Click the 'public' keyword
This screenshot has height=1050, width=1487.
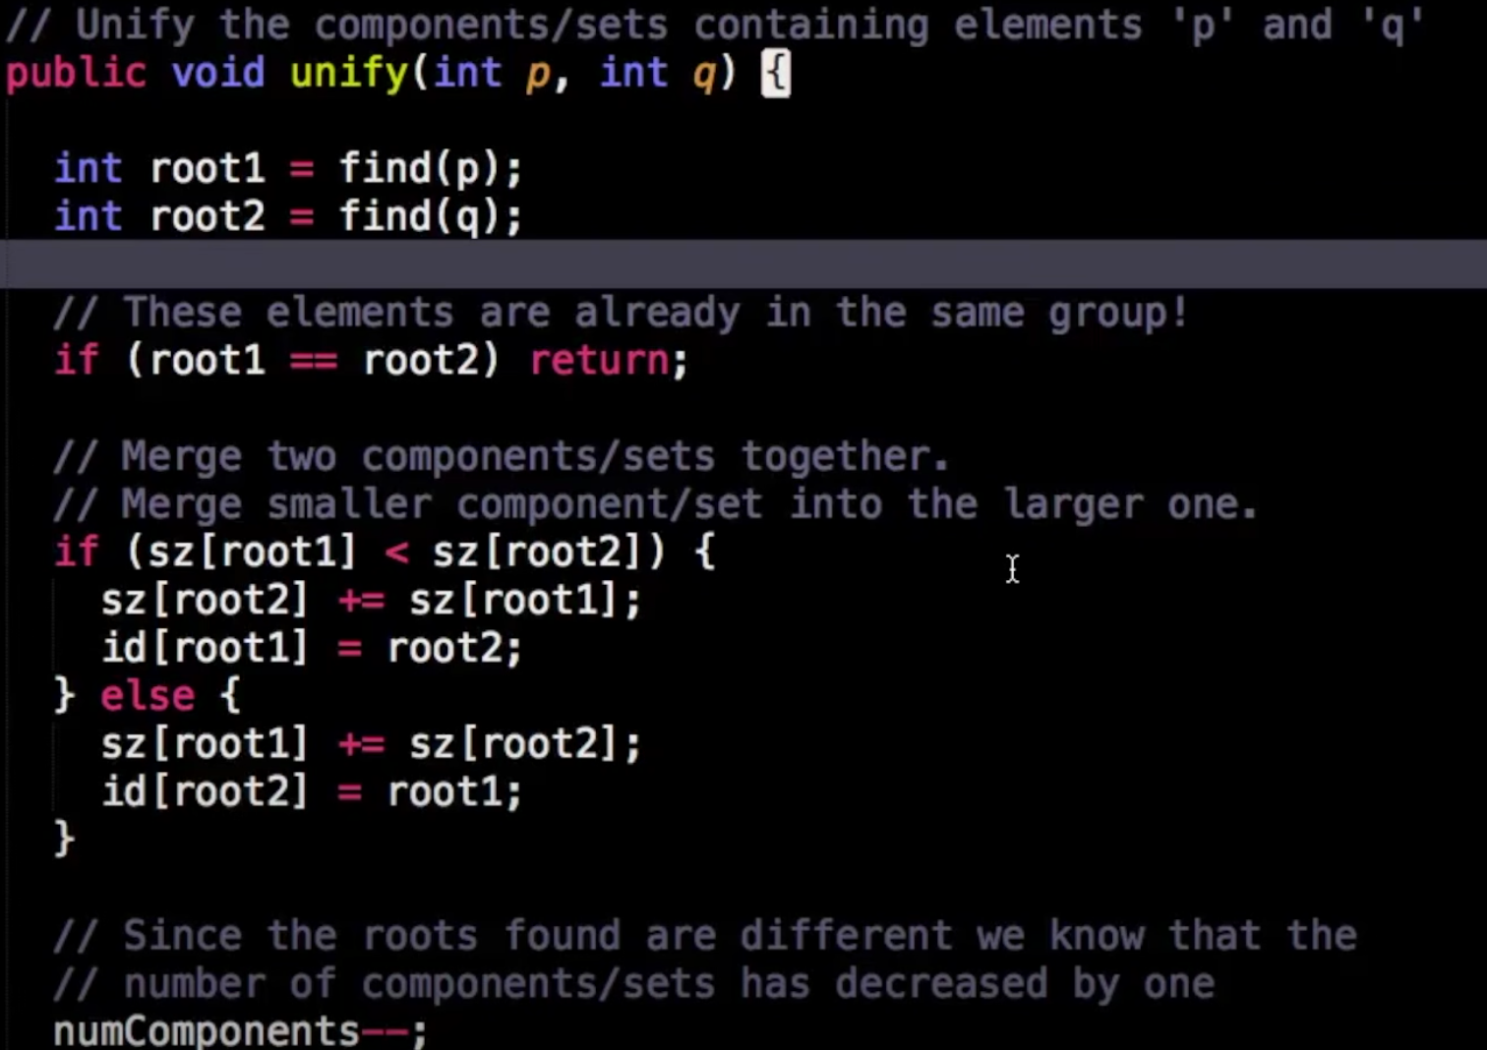click(x=76, y=74)
